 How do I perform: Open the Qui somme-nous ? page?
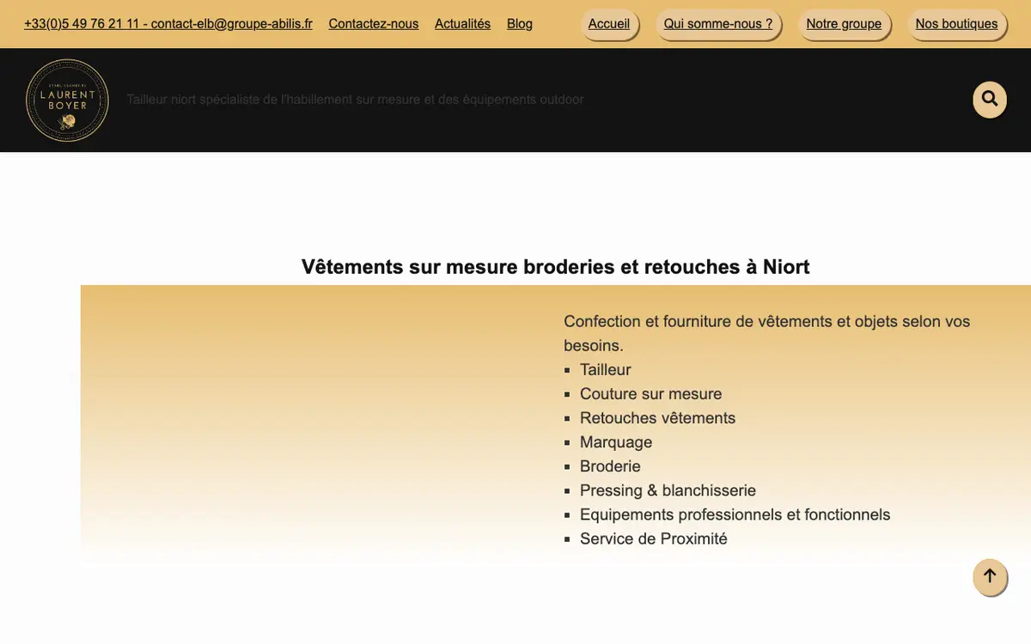(x=718, y=24)
